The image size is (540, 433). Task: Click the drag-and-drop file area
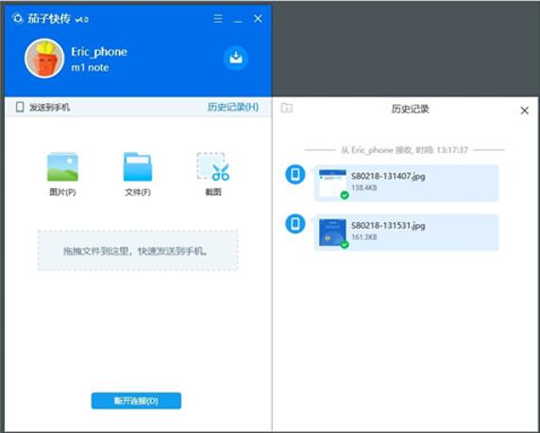pyautogui.click(x=138, y=251)
